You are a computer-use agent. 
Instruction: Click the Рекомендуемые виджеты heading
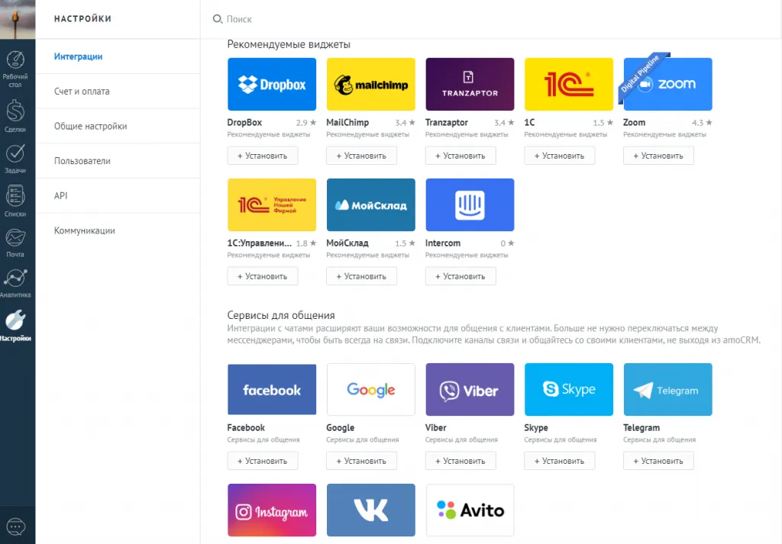pyautogui.click(x=289, y=44)
